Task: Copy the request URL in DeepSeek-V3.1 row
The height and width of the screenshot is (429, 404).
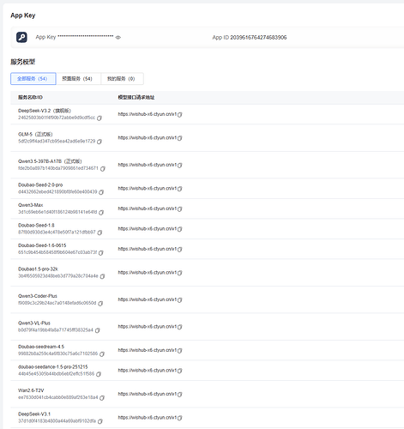Action: pos(180,418)
